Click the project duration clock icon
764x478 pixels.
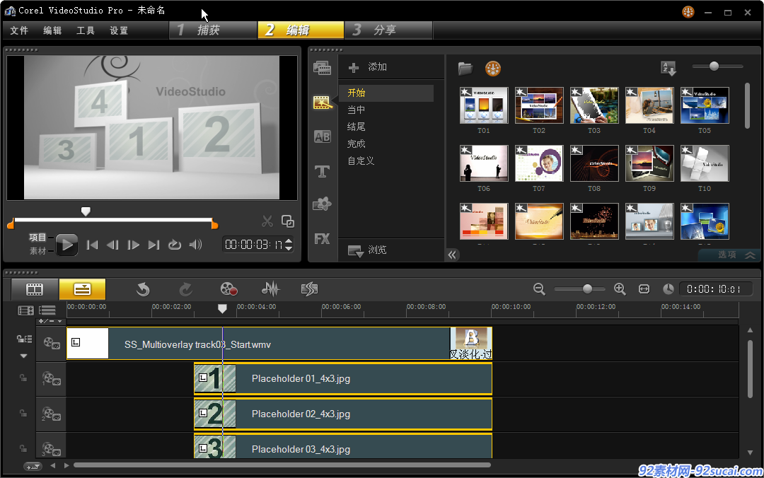pos(668,289)
